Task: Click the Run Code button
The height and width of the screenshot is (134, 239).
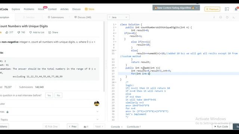Action: pos(221,127)
